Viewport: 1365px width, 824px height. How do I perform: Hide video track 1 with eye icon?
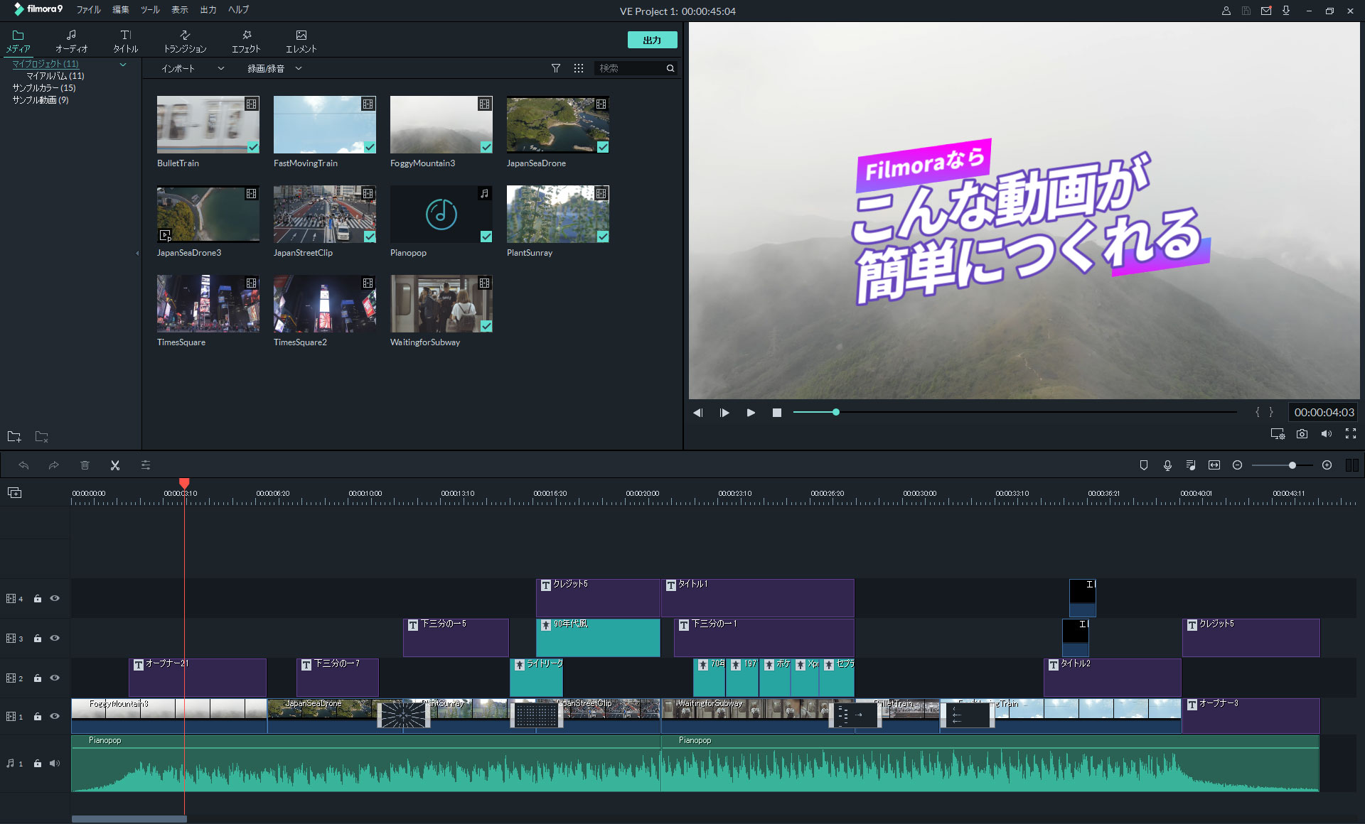[x=55, y=716]
